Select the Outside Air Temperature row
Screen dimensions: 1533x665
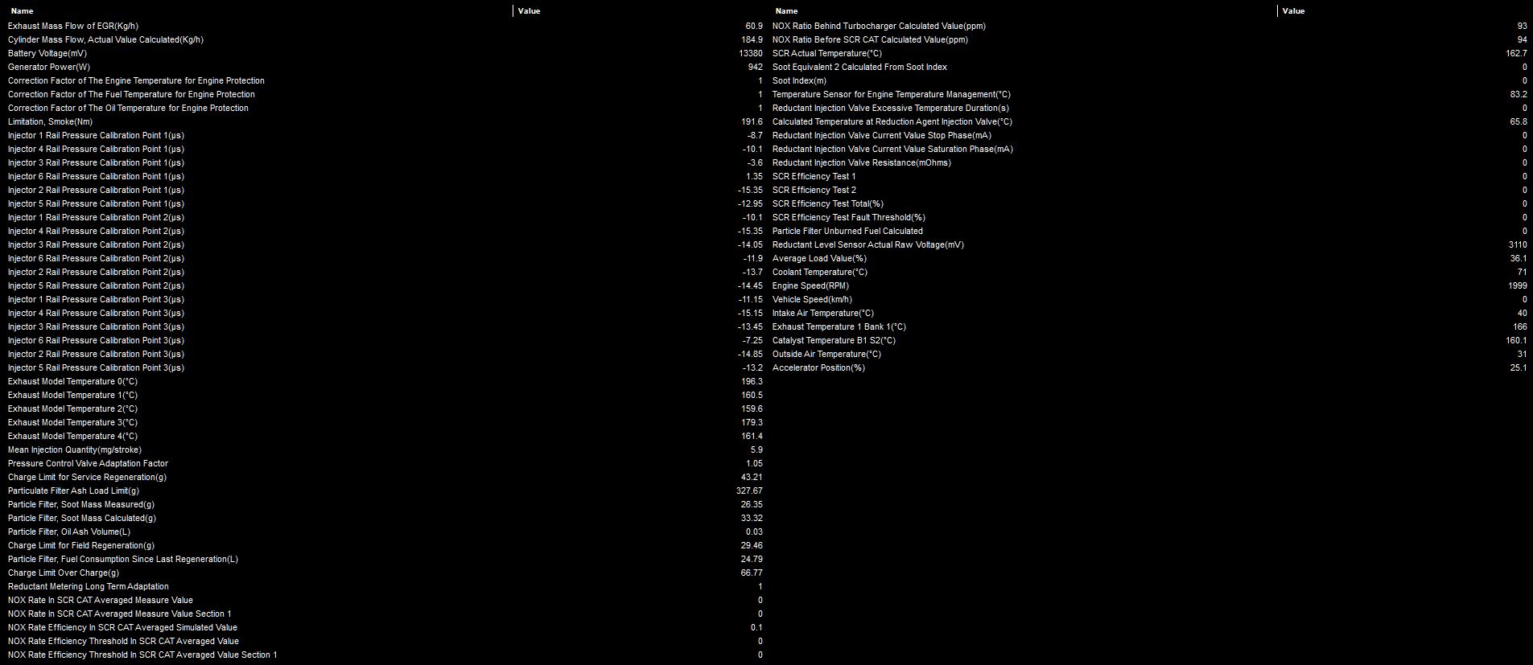[1149, 354]
